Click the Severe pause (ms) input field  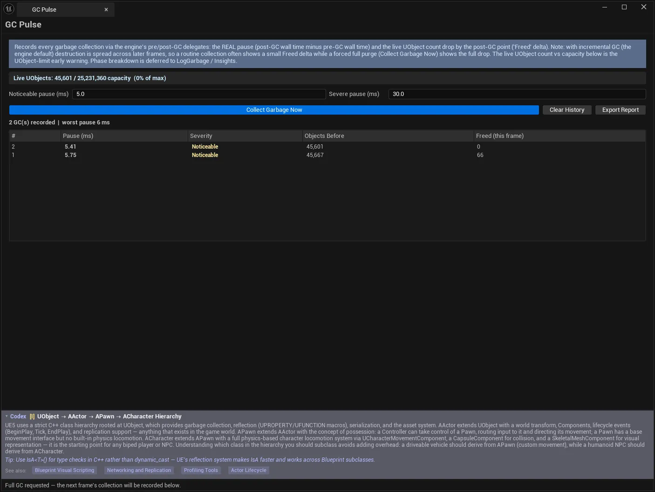point(517,94)
